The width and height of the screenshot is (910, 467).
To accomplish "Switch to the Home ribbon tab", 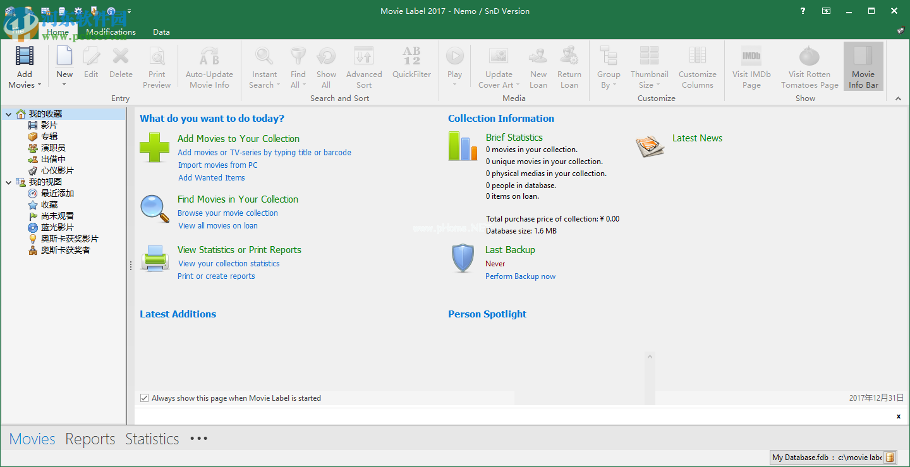I will 58,32.
